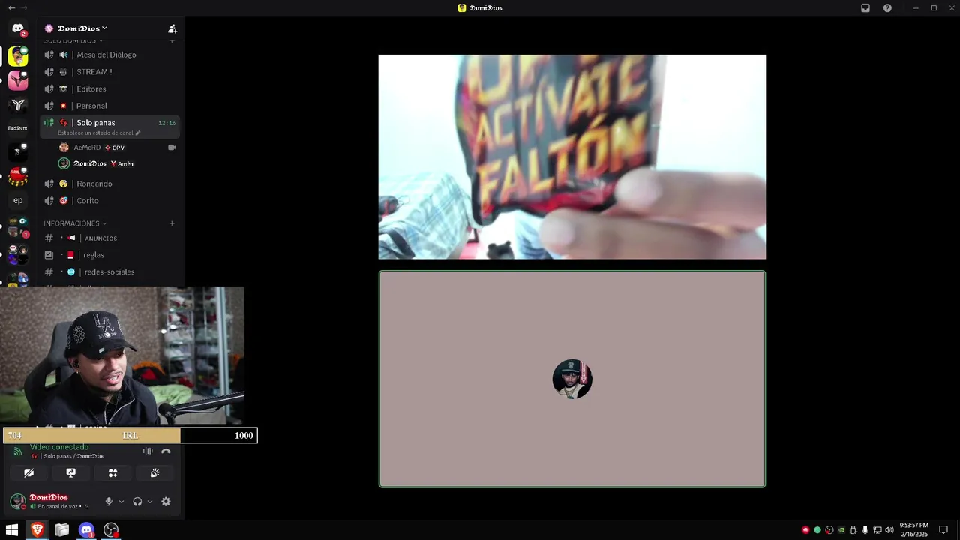
Task: Edit channel status pencil under Solo panas
Action: [138, 133]
